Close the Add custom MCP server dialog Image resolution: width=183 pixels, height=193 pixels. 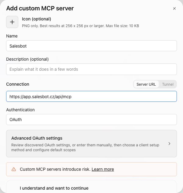pos(174,9)
